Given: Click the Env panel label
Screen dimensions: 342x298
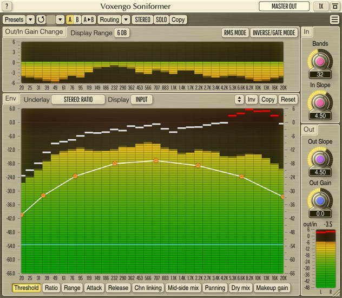Looking at the screenshot, I should tap(11, 99).
